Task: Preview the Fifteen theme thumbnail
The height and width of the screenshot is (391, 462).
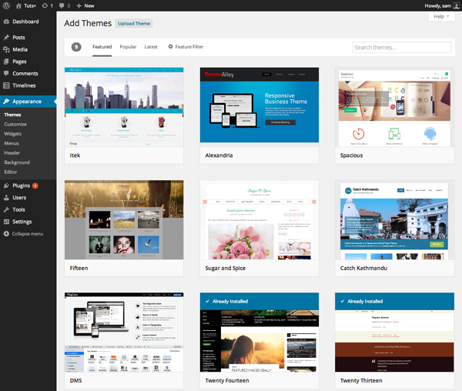Action: coord(124,219)
